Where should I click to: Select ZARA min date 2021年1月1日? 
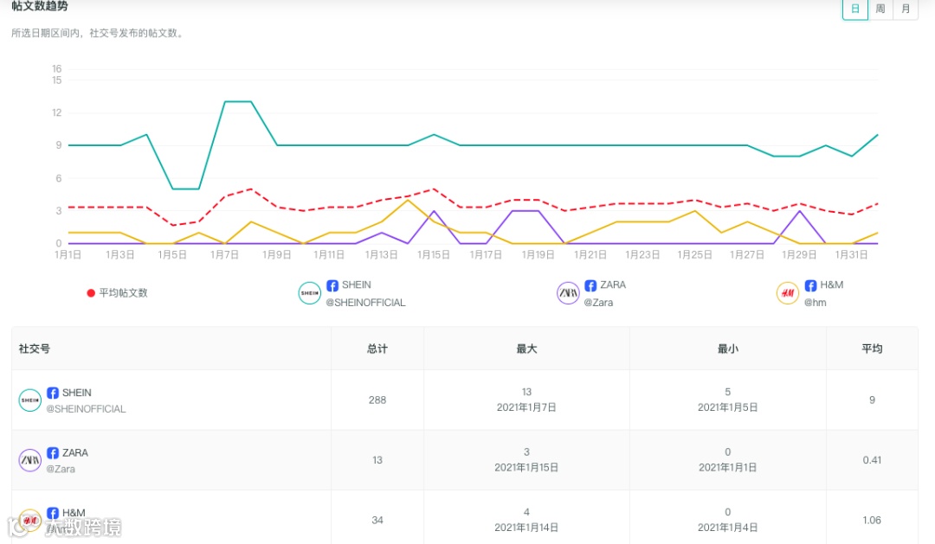727,469
